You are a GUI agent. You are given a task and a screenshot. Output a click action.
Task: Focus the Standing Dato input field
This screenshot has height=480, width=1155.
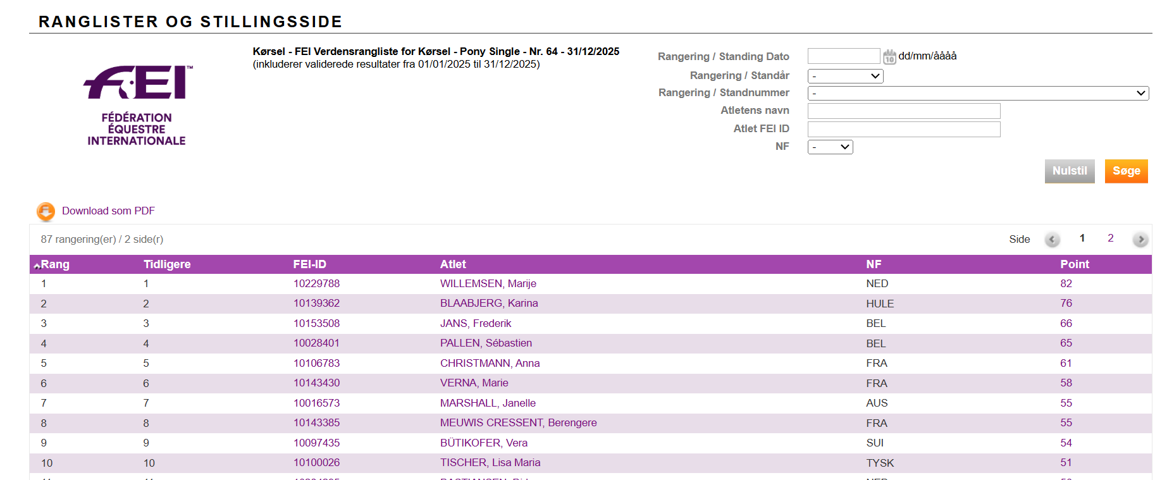coord(843,56)
